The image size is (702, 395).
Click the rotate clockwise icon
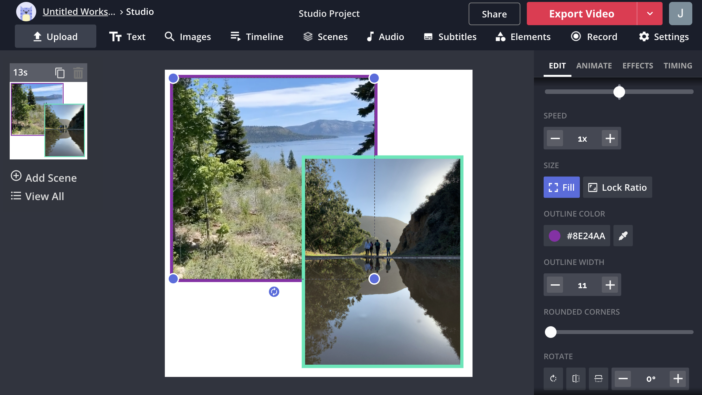pyautogui.click(x=553, y=379)
